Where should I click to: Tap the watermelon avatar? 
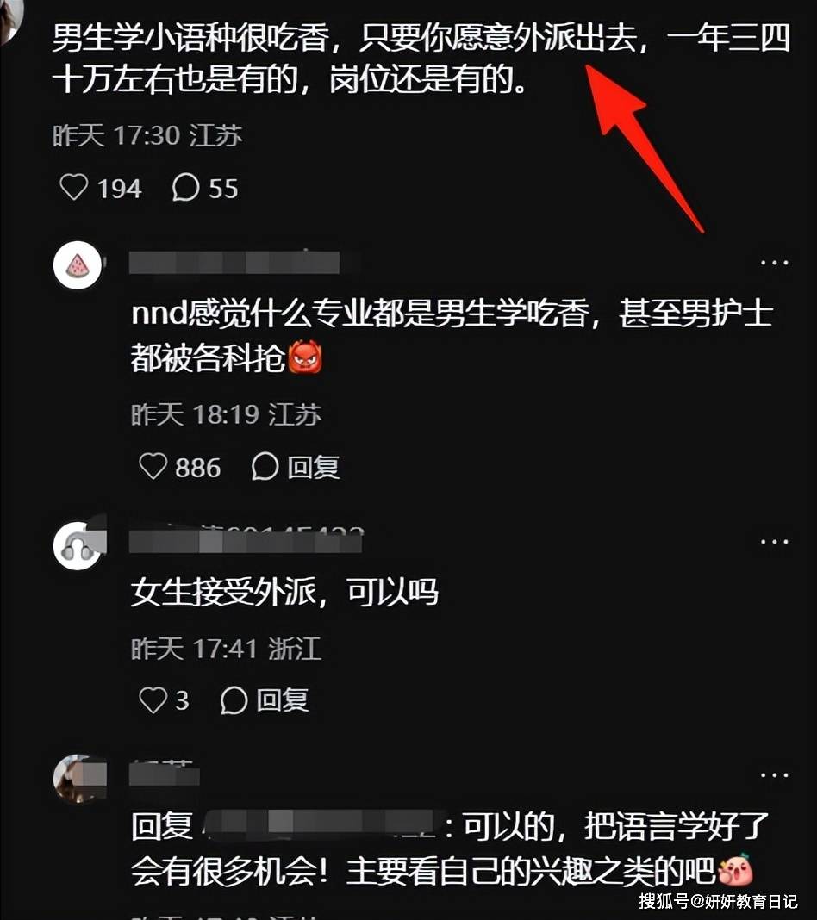point(77,264)
